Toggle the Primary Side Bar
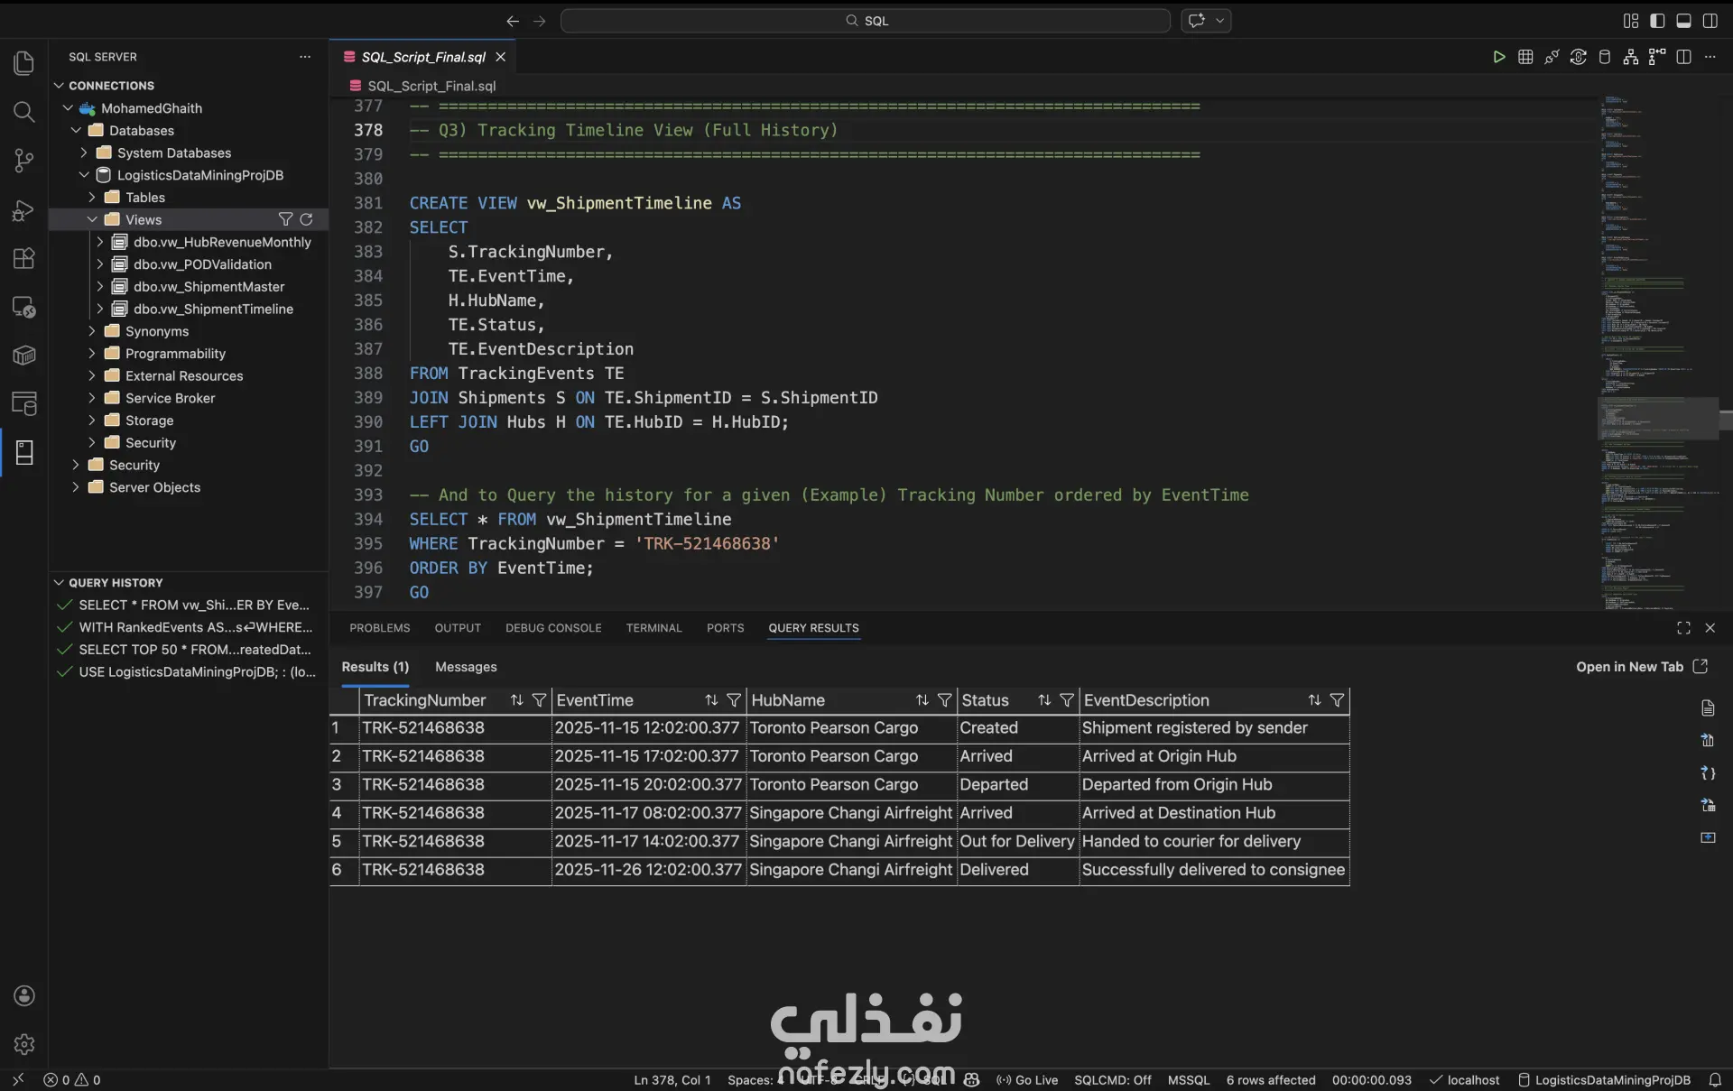Screen dimensions: 1733x1091 (x=1657, y=21)
